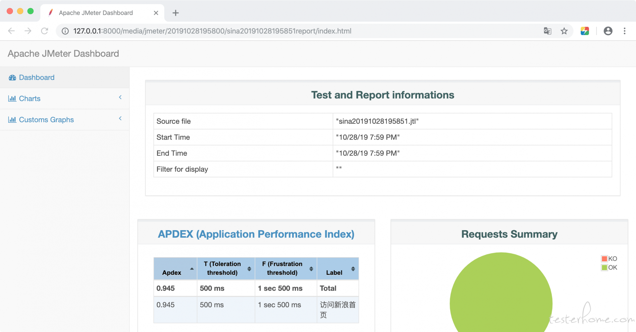
Task: Click the "Test and Report informations" heading
Action: point(383,95)
